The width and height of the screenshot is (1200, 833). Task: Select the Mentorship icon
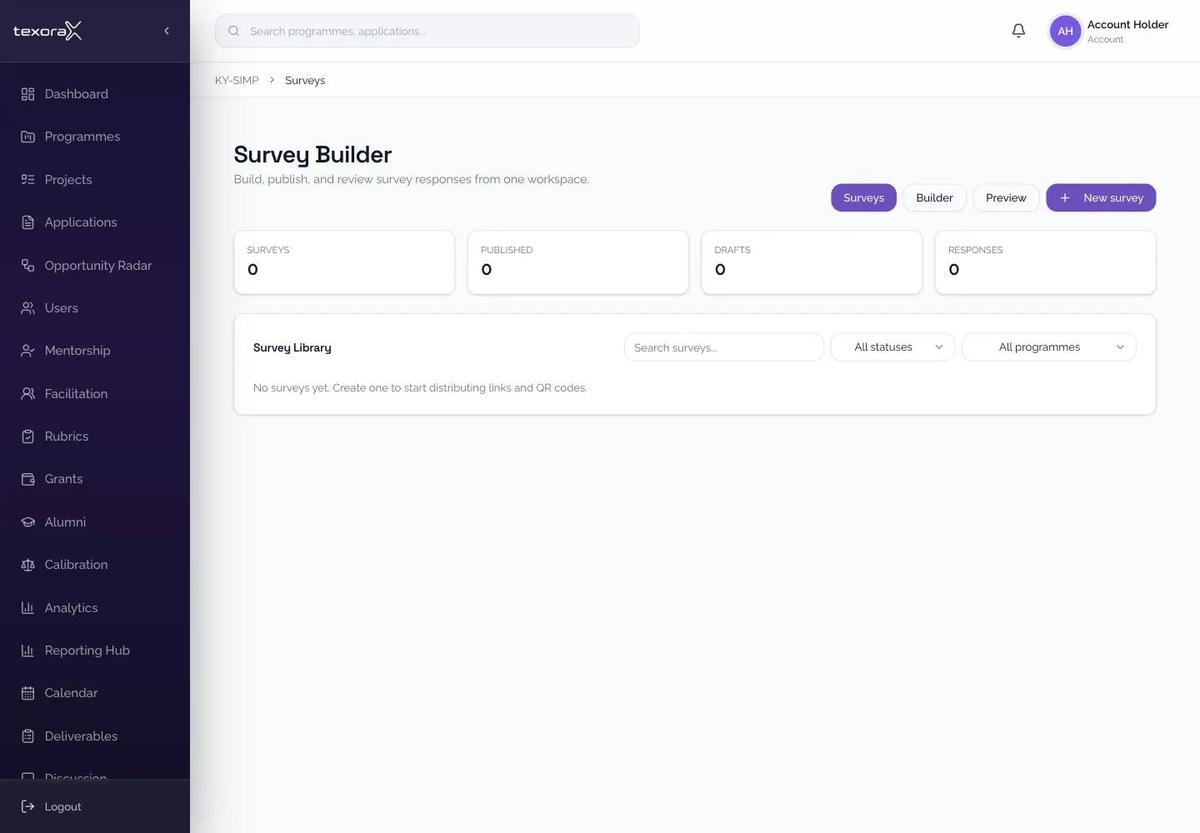(x=27, y=351)
